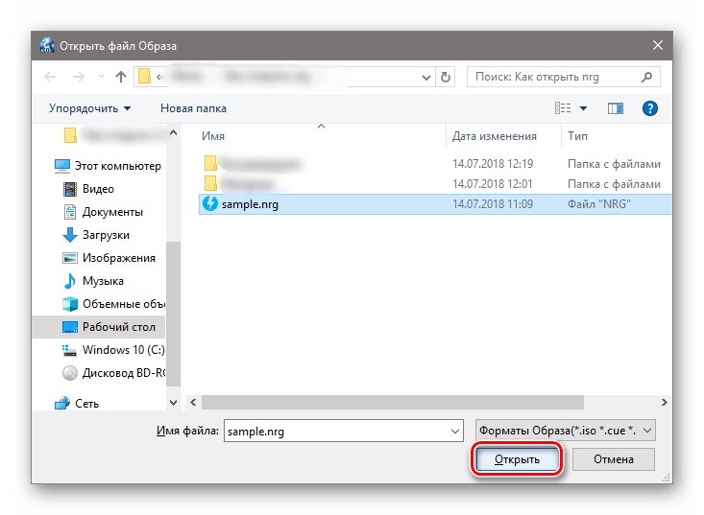Click the Загрузки blue arrow icon

(x=69, y=235)
